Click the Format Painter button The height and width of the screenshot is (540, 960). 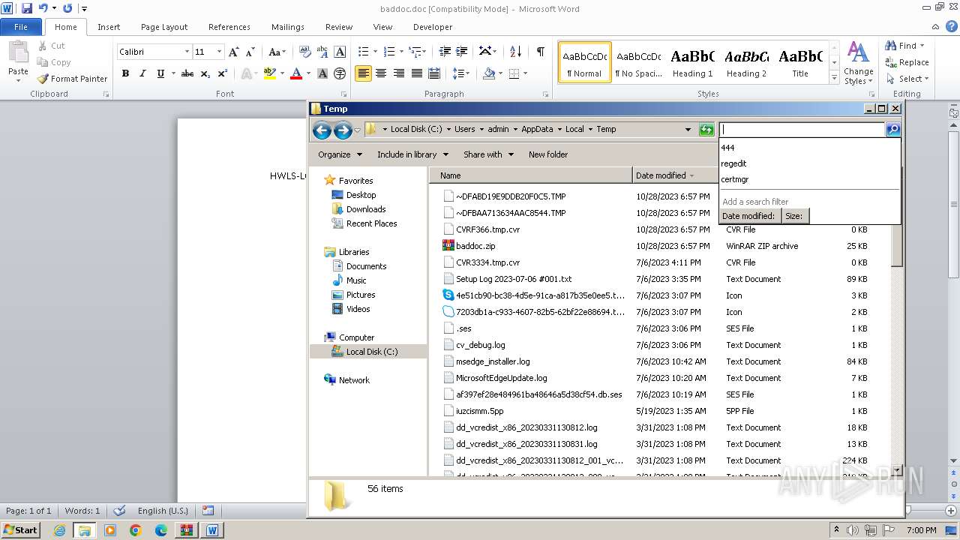click(x=72, y=79)
